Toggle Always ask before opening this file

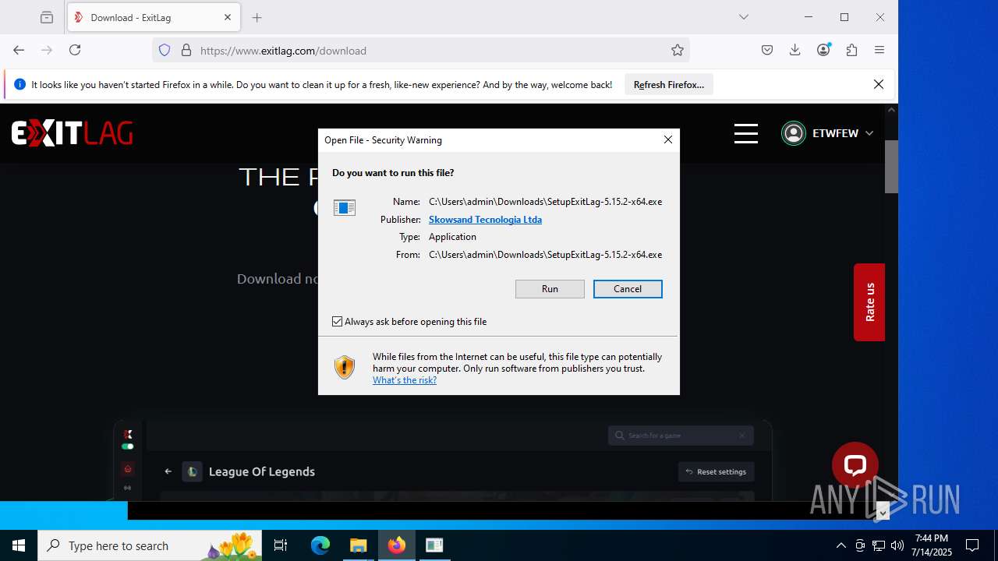point(338,322)
